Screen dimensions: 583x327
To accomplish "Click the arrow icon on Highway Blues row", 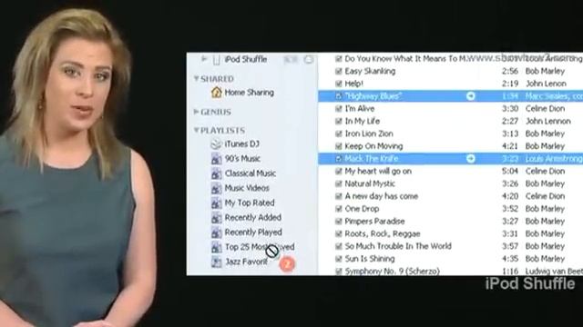I will pos(471,96).
